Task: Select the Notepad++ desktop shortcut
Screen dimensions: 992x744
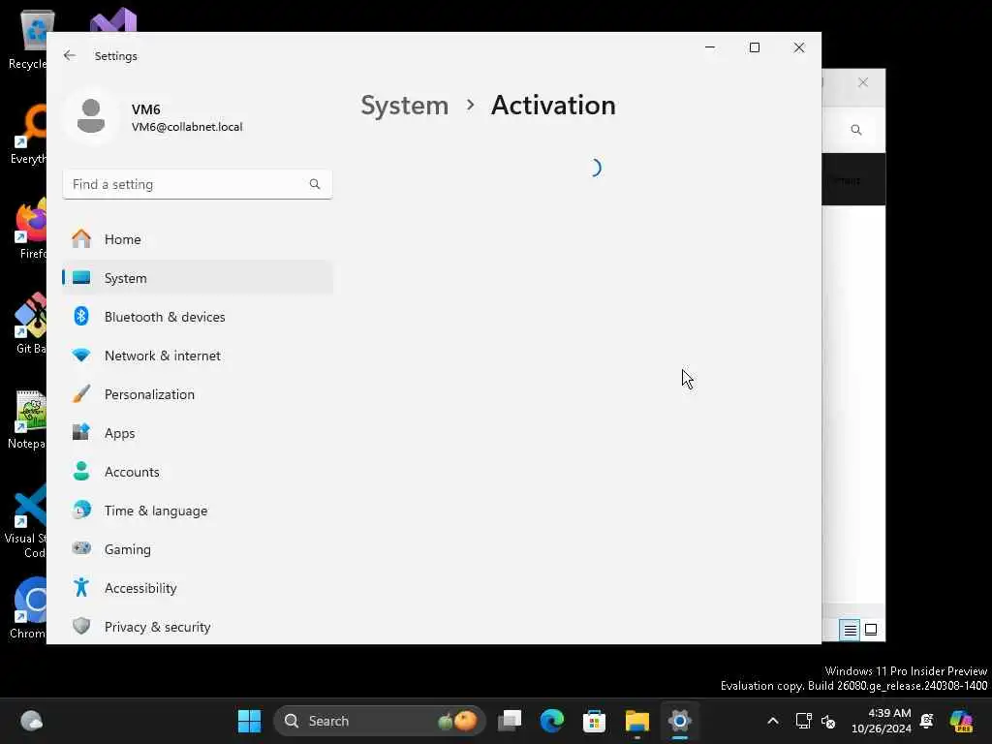Action: [28, 418]
